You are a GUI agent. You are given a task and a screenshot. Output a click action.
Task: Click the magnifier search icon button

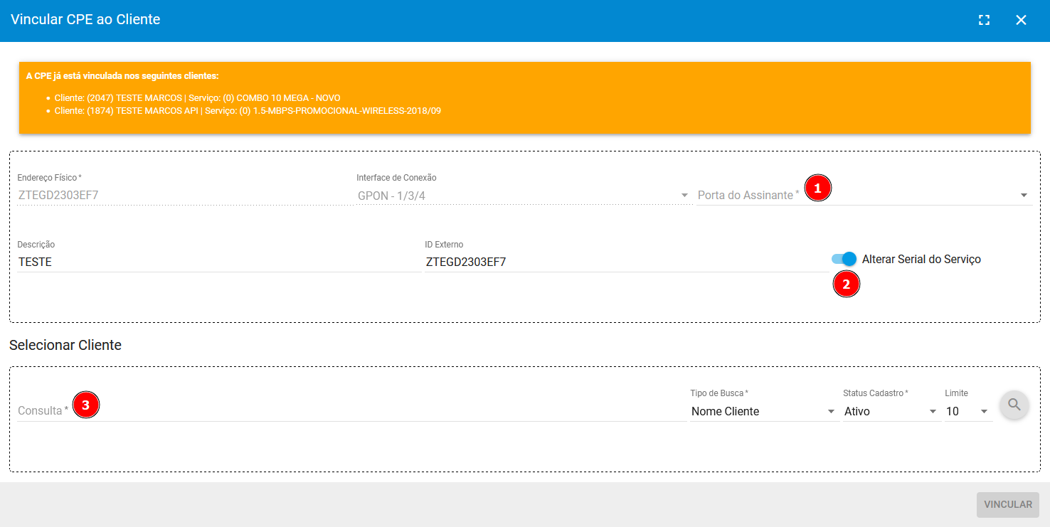(1014, 405)
